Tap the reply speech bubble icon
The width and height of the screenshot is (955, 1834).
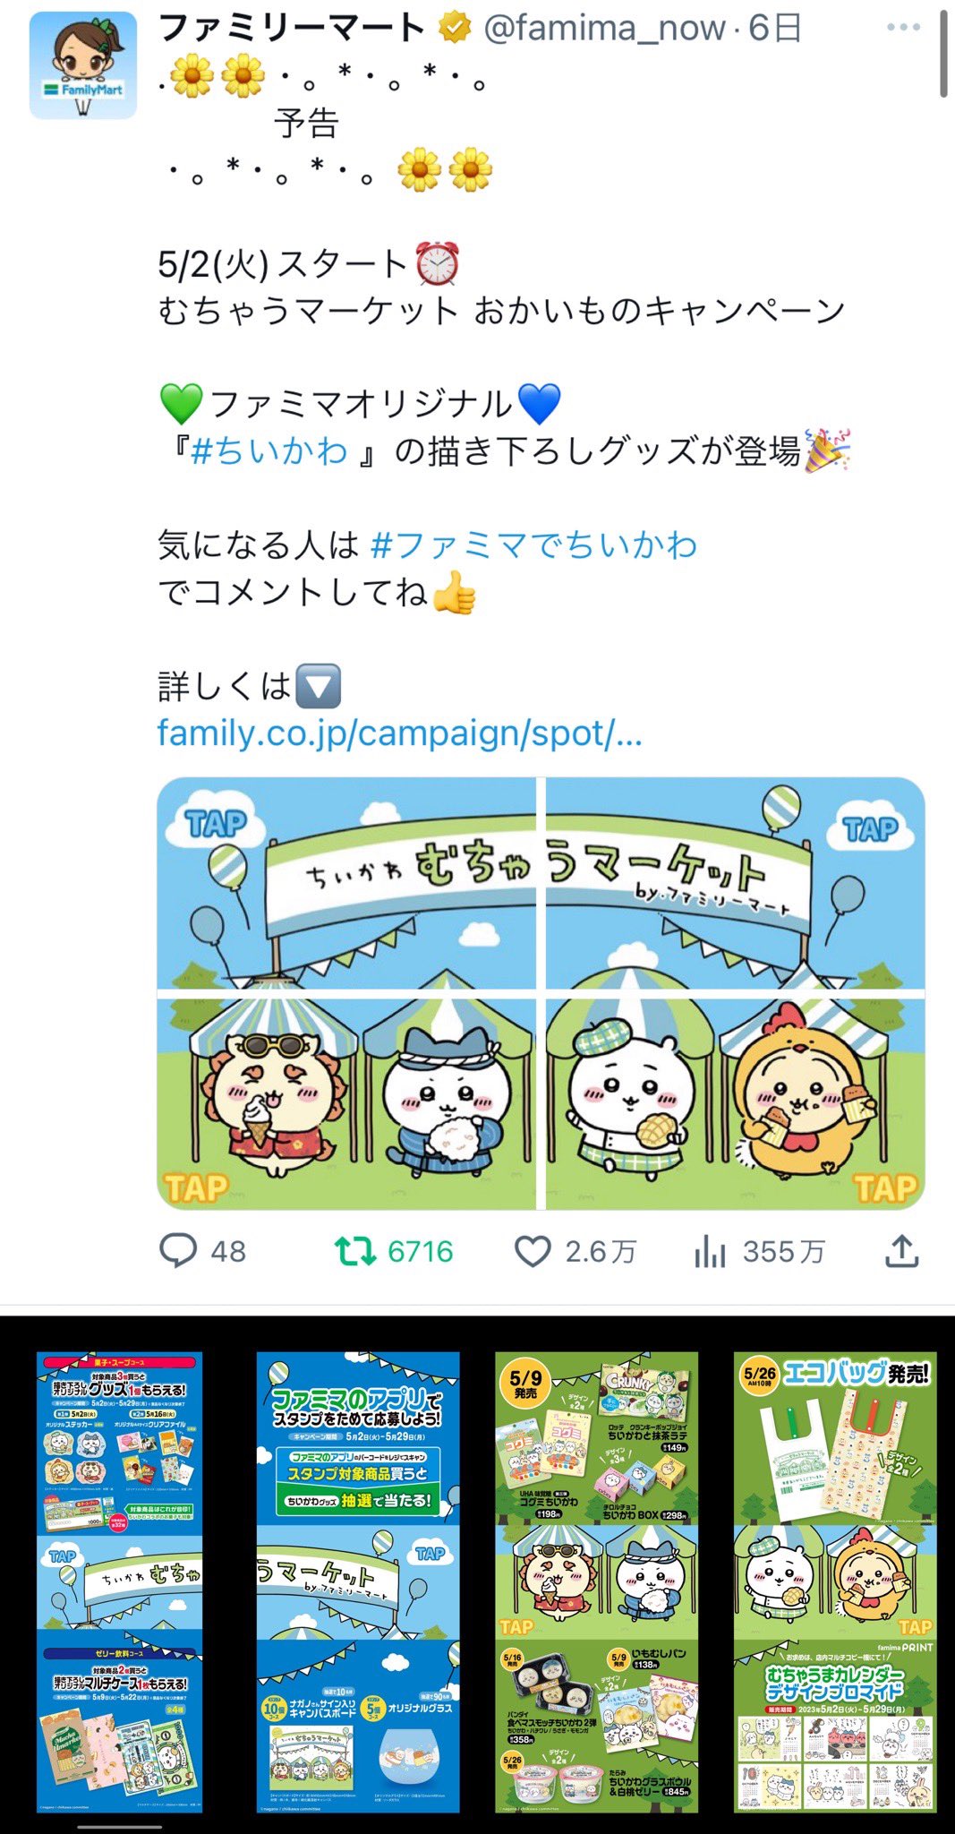pyautogui.click(x=178, y=1250)
